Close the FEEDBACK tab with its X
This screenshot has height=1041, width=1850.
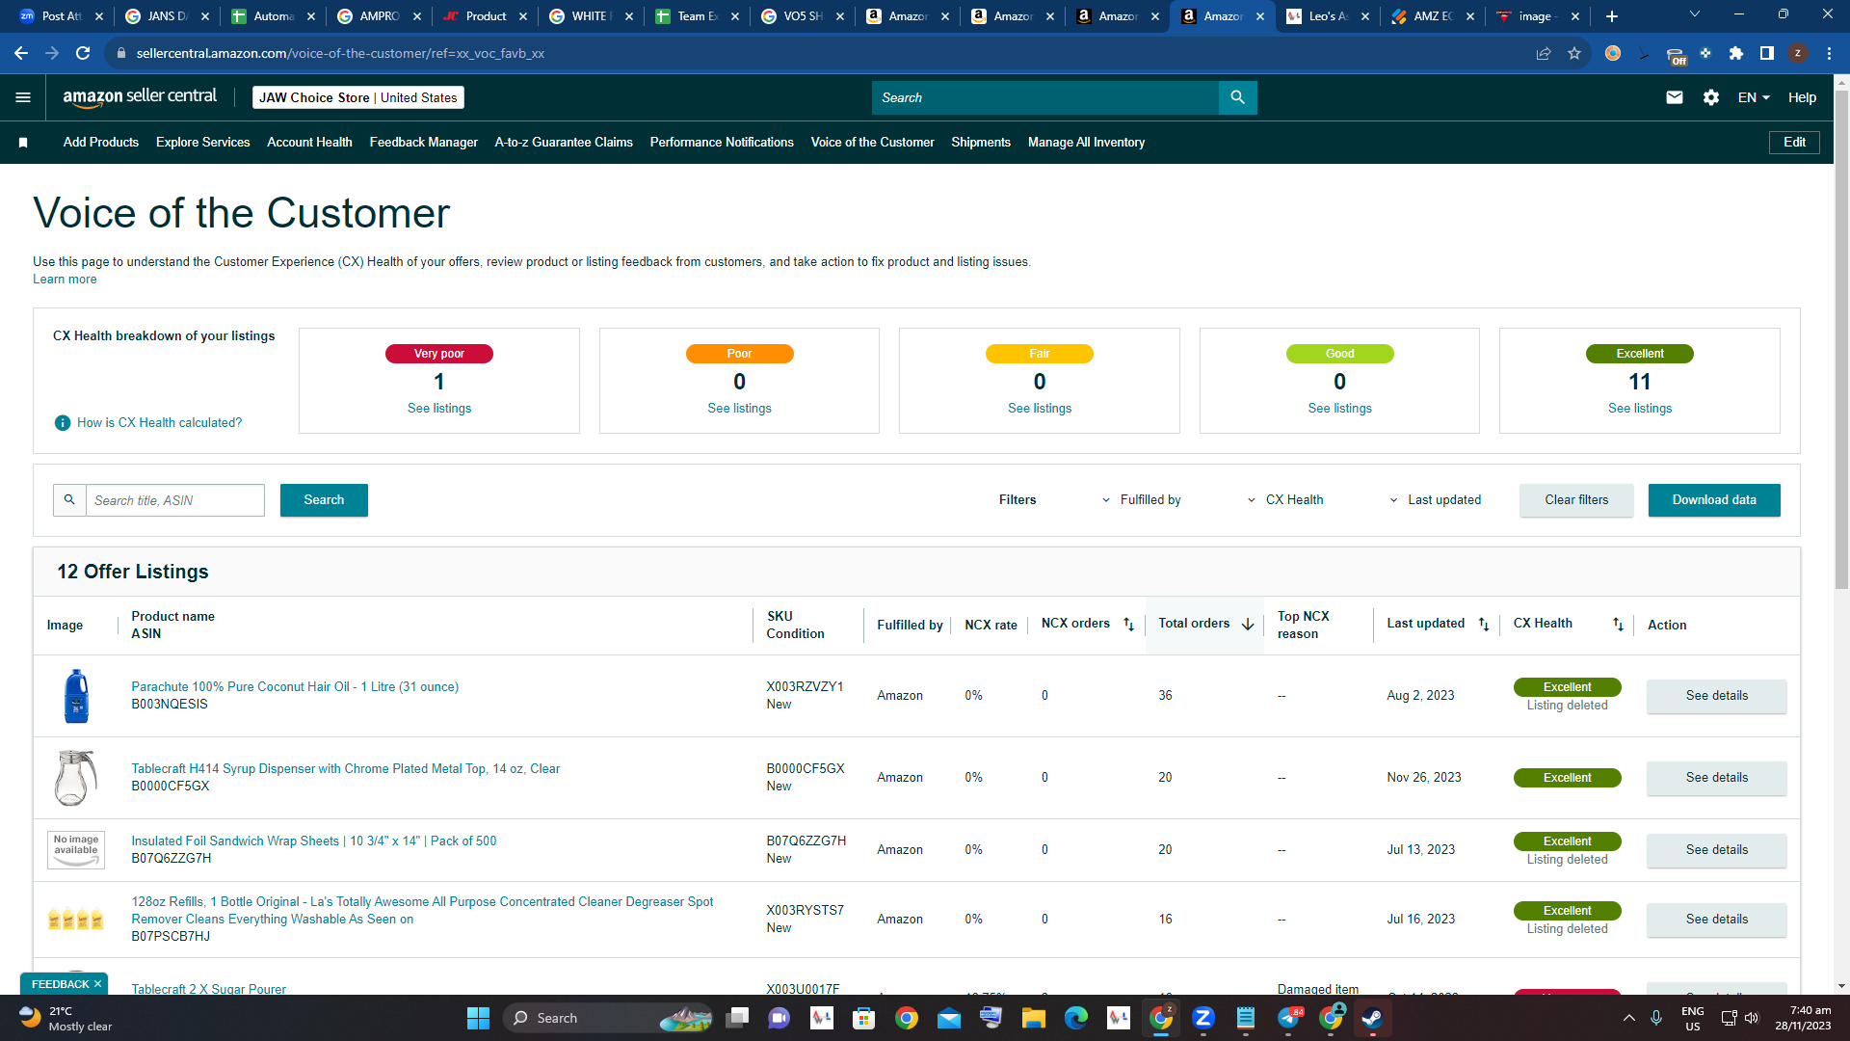coord(97,984)
